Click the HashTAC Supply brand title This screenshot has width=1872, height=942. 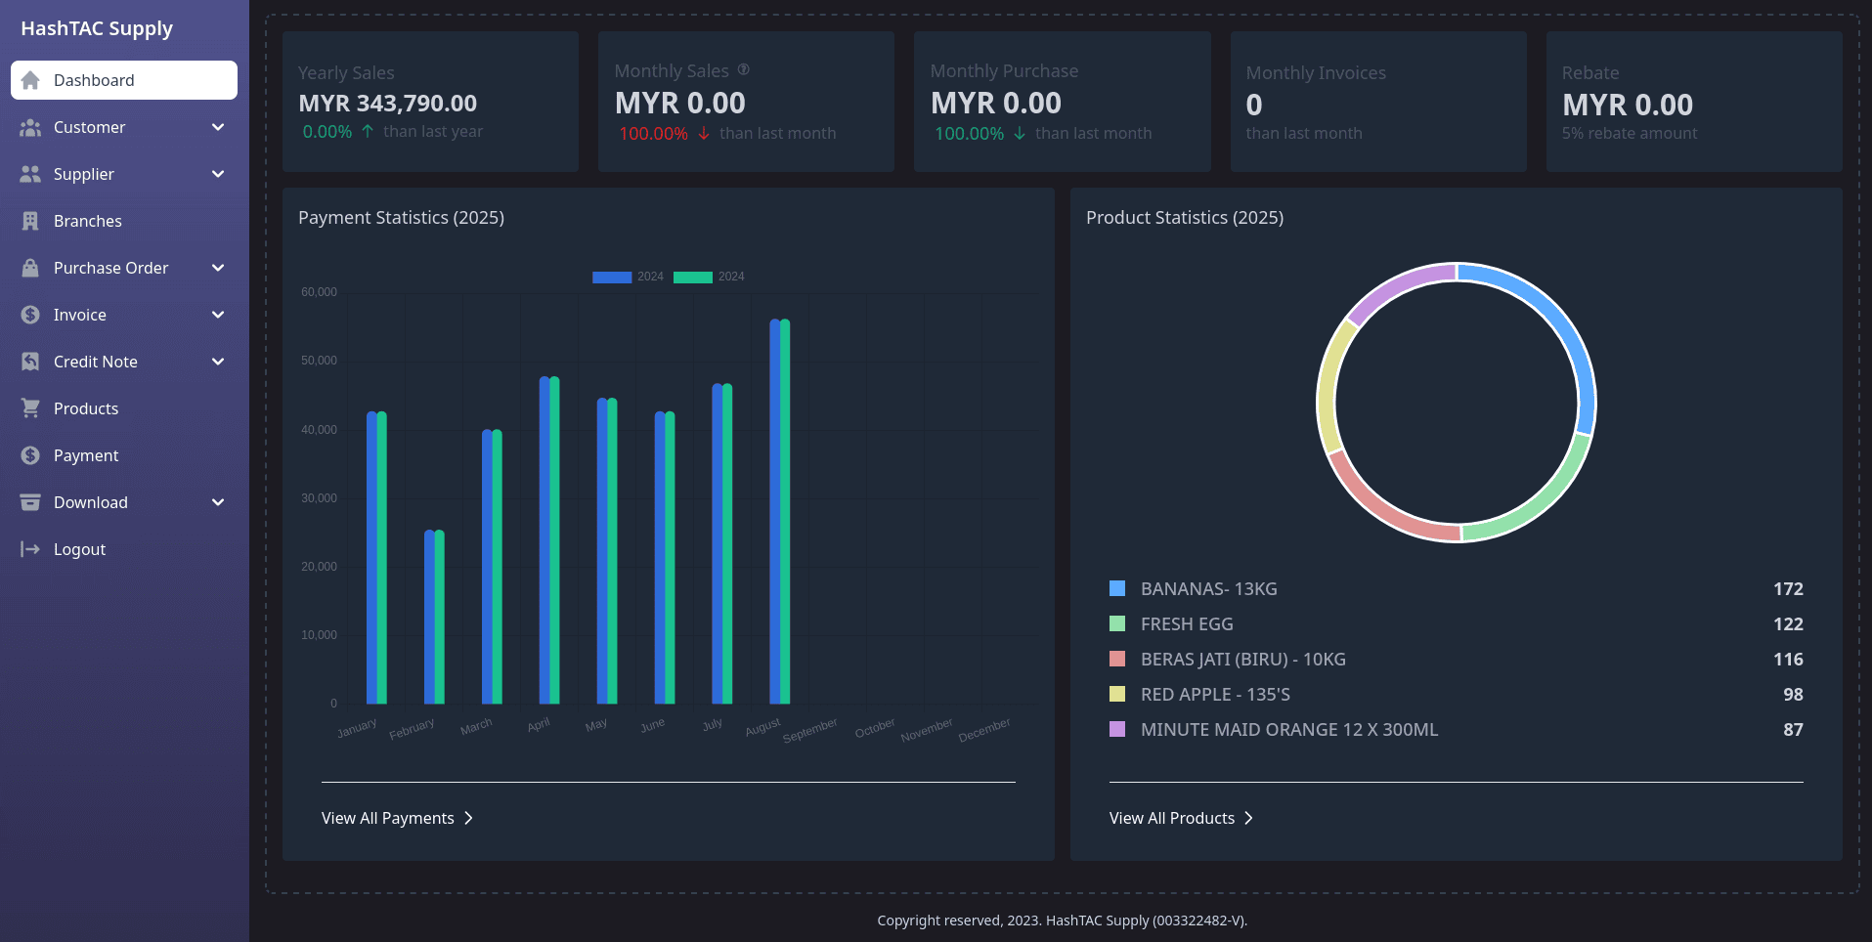97,28
